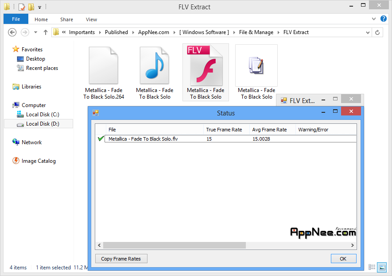Screen dimensions: 392x276
Task: Select Computer in the navigation pane
Action: pyautogui.click(x=34, y=105)
